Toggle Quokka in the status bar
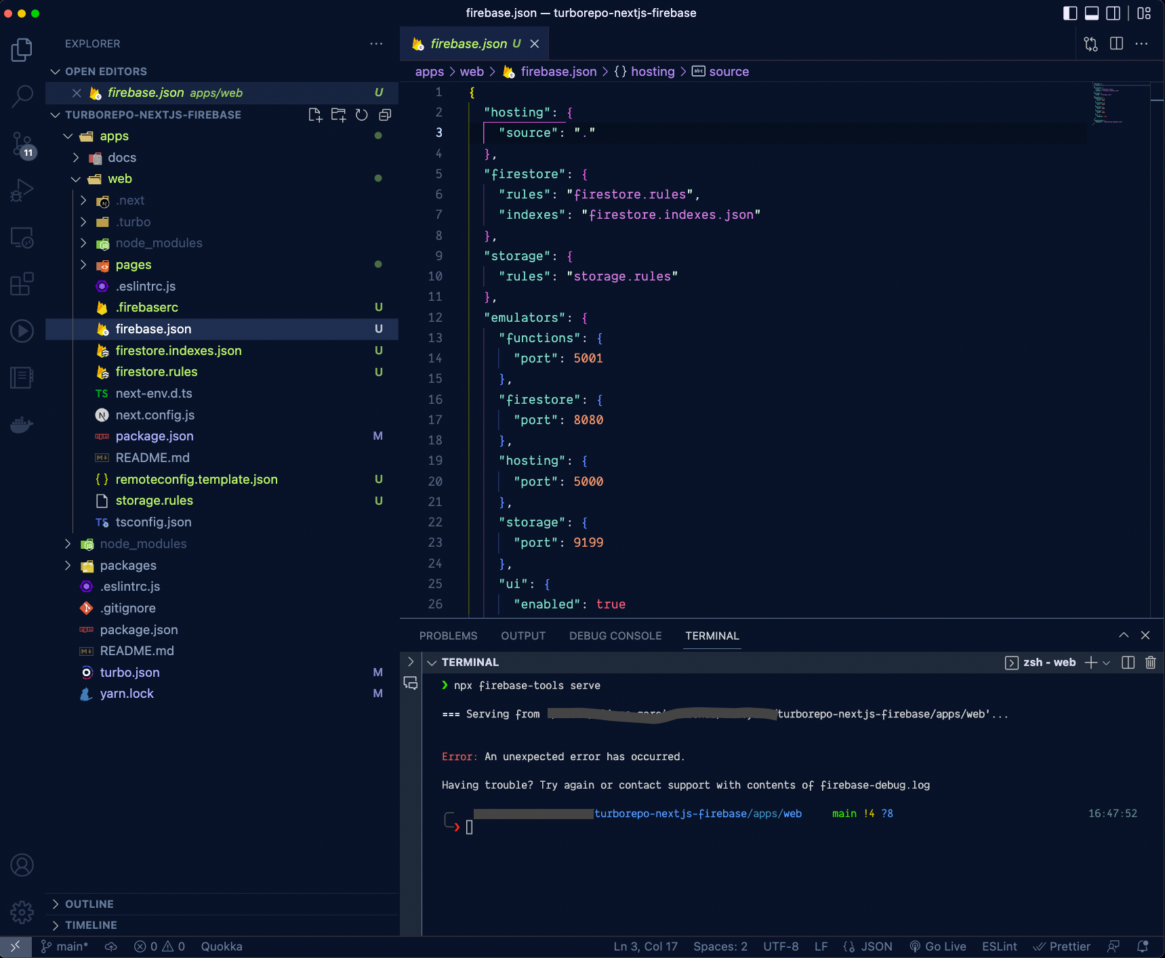This screenshot has width=1165, height=958. click(x=222, y=946)
